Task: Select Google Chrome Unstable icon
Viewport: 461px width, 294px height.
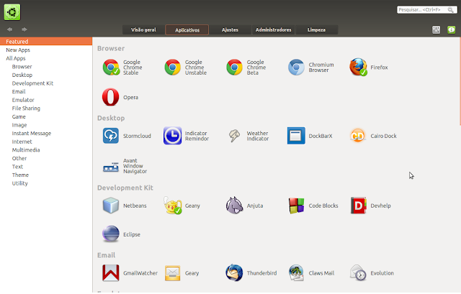Action: (x=173, y=67)
